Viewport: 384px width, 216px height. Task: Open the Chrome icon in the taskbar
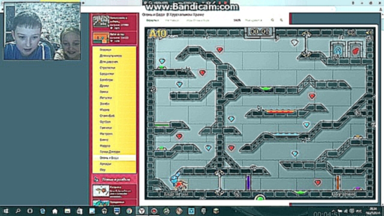(129, 211)
